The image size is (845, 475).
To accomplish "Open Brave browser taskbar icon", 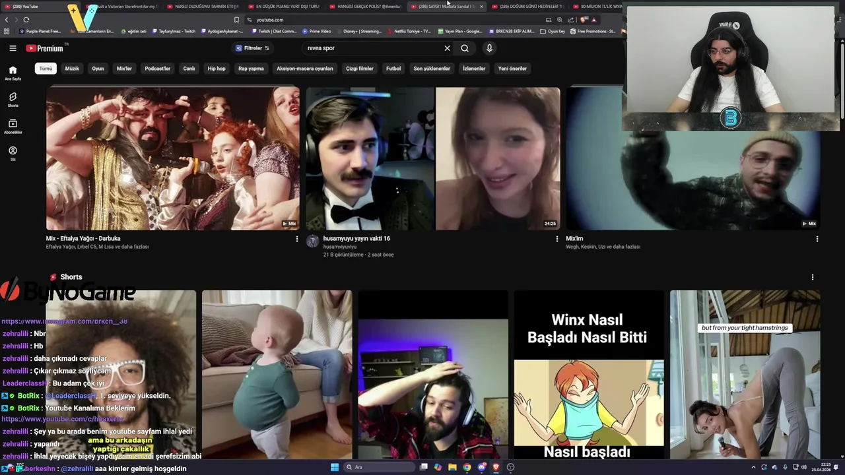I will coord(496,467).
